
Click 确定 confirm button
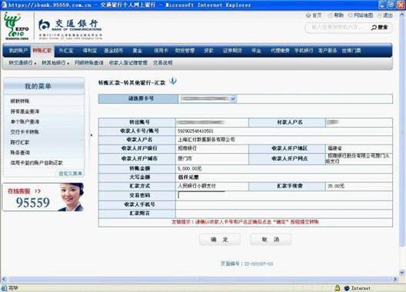(220, 240)
